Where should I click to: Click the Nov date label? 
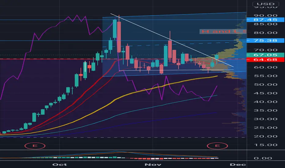pyautogui.click(x=153, y=165)
